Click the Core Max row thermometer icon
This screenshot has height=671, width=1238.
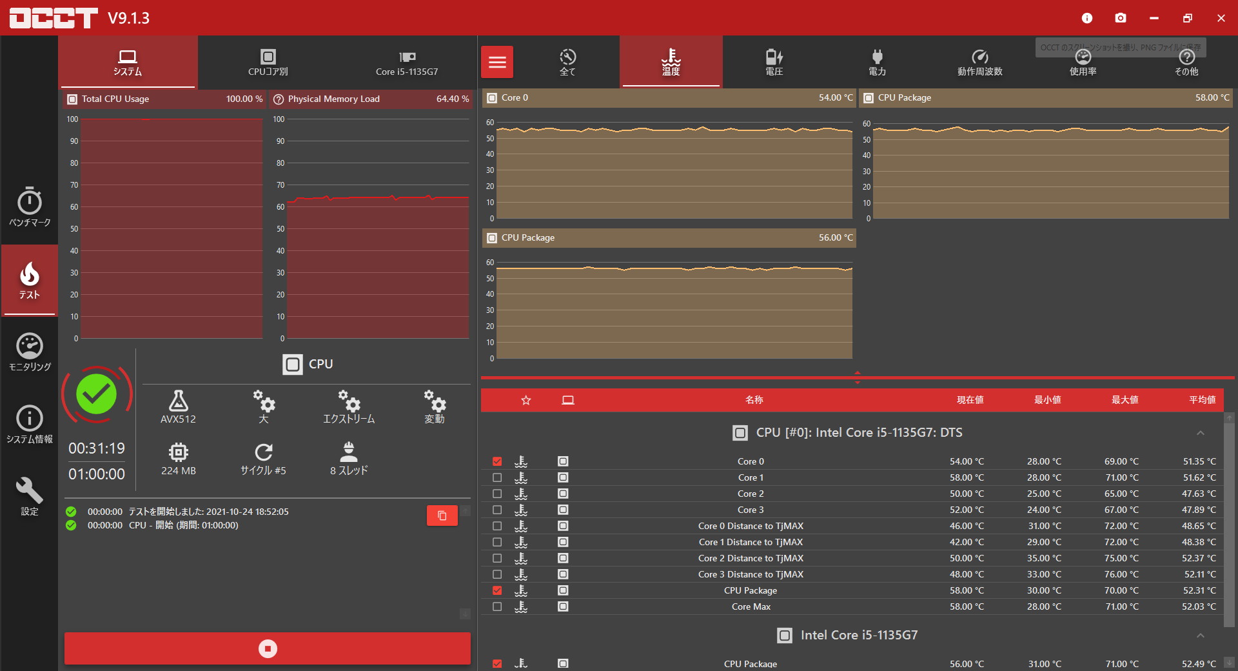(x=521, y=606)
